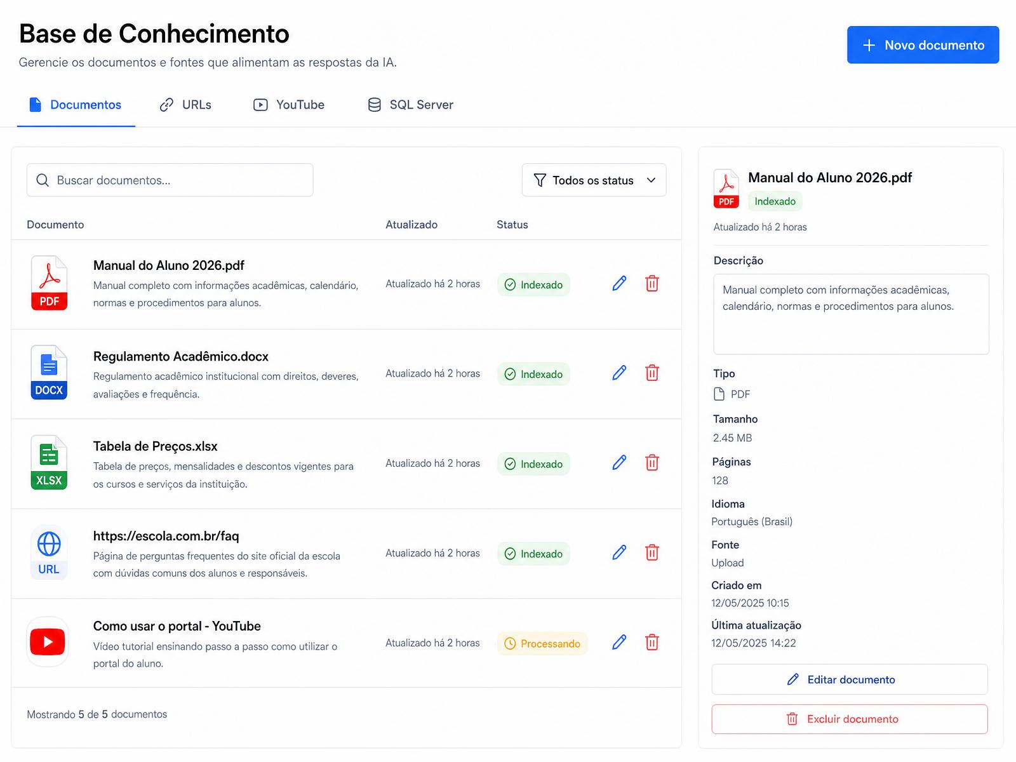This screenshot has width=1016, height=762.
Task: Click the URL globe icon in faq row
Action: coord(49,552)
